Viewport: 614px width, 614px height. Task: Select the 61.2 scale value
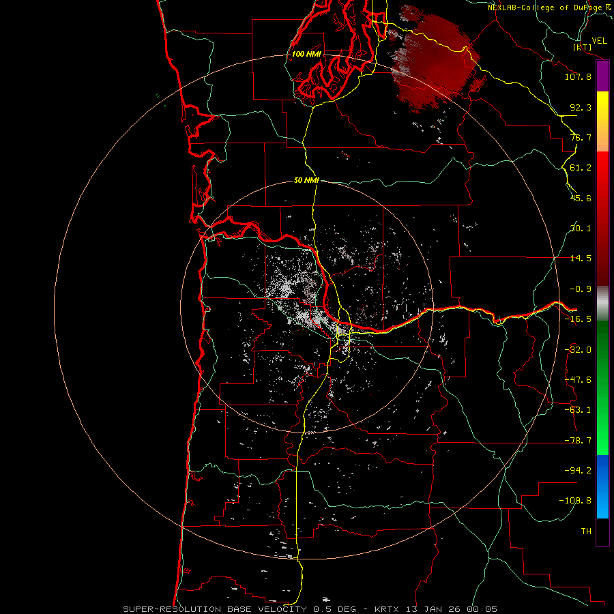[x=581, y=168]
